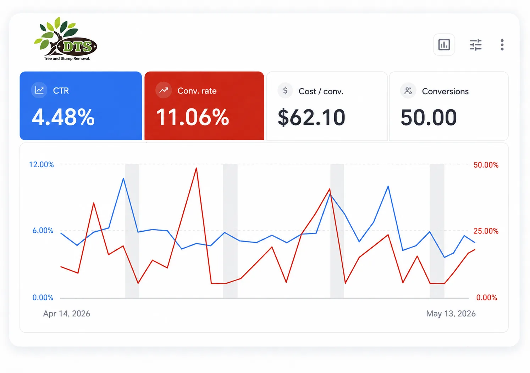Select the blue CTR metric card
The width and height of the screenshot is (530, 373).
point(81,106)
